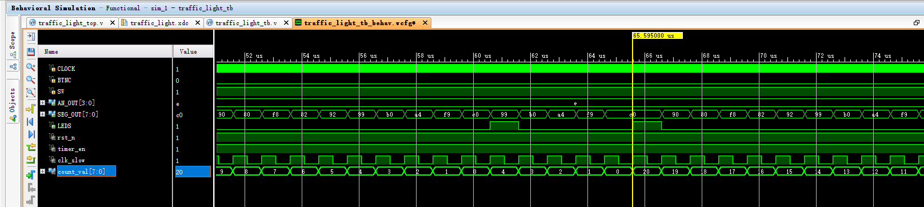Open the Scope side panel
The height and width of the screenshot is (207, 924).
point(13,45)
